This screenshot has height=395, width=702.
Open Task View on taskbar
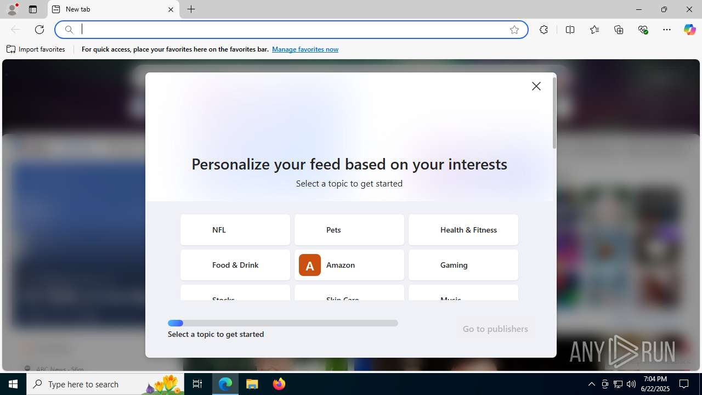(x=197, y=384)
